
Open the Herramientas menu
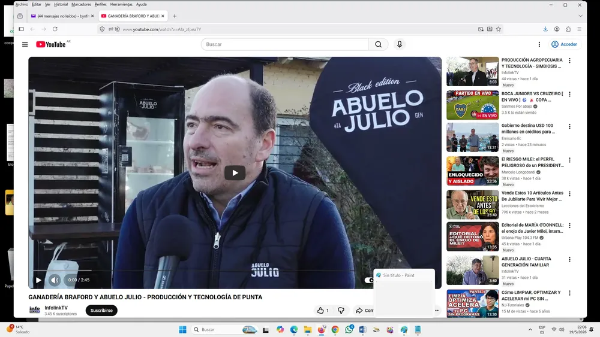[121, 4]
